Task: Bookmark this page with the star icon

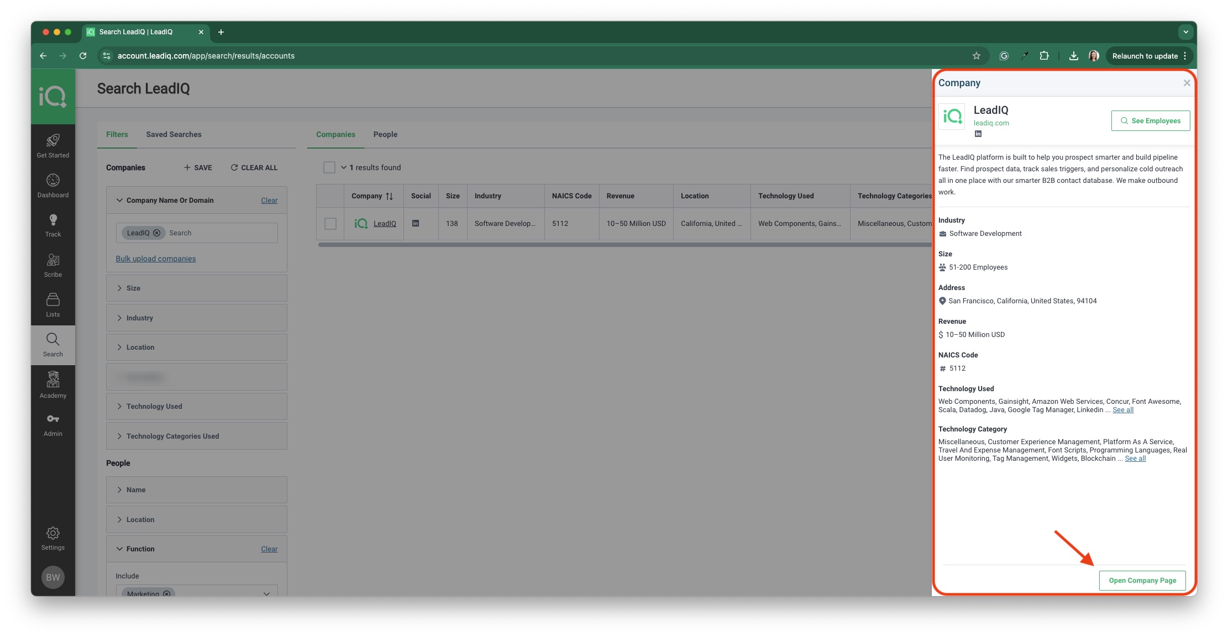Action: [977, 56]
